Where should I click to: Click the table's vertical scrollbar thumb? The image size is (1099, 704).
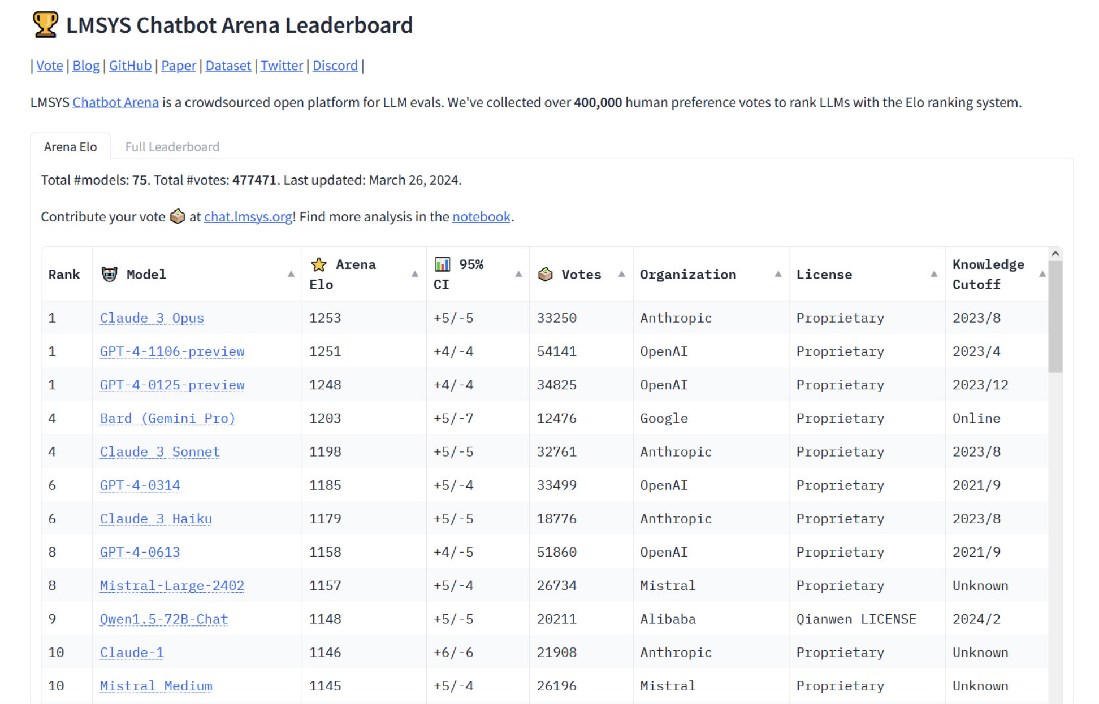(1055, 316)
